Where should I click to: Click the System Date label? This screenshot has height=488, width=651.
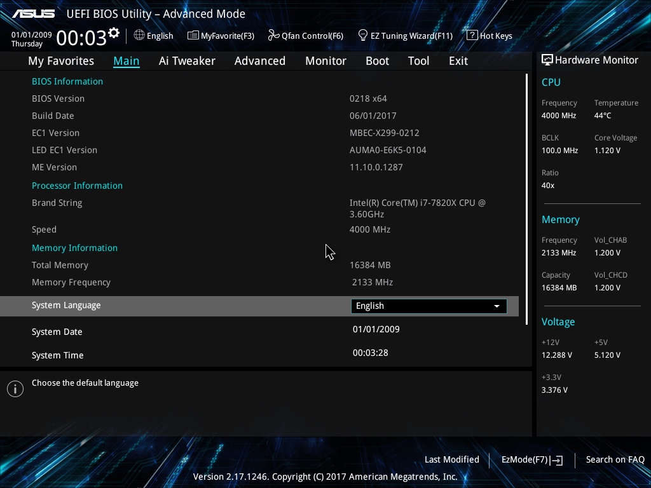point(57,332)
